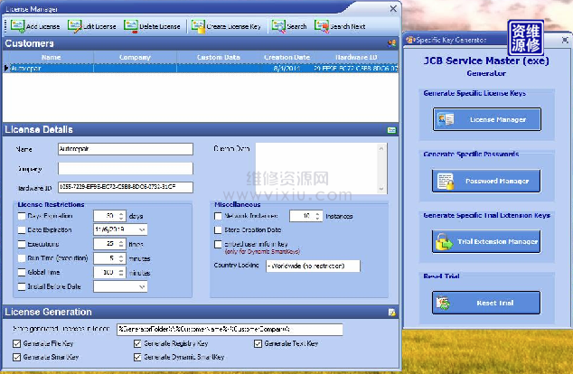Click the Company input field
The height and width of the screenshot is (374, 573).
pyautogui.click(x=126, y=168)
